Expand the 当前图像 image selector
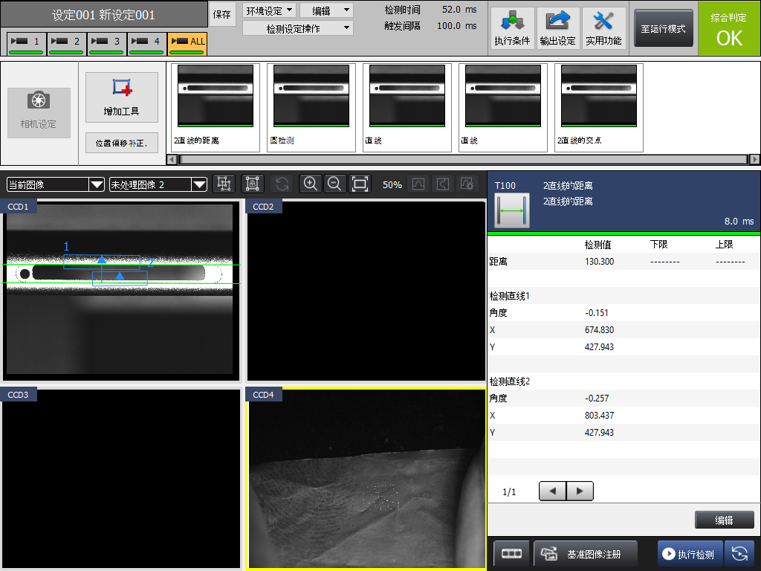 [x=55, y=184]
